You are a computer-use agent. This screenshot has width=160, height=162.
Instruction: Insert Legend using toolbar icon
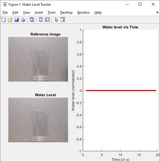pyautogui.click(x=47, y=20)
